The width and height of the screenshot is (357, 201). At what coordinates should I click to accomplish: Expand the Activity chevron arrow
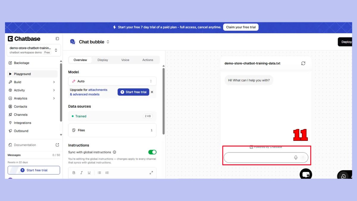(x=54, y=90)
